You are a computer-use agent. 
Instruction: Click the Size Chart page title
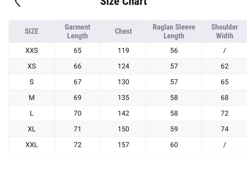click(x=123, y=2)
